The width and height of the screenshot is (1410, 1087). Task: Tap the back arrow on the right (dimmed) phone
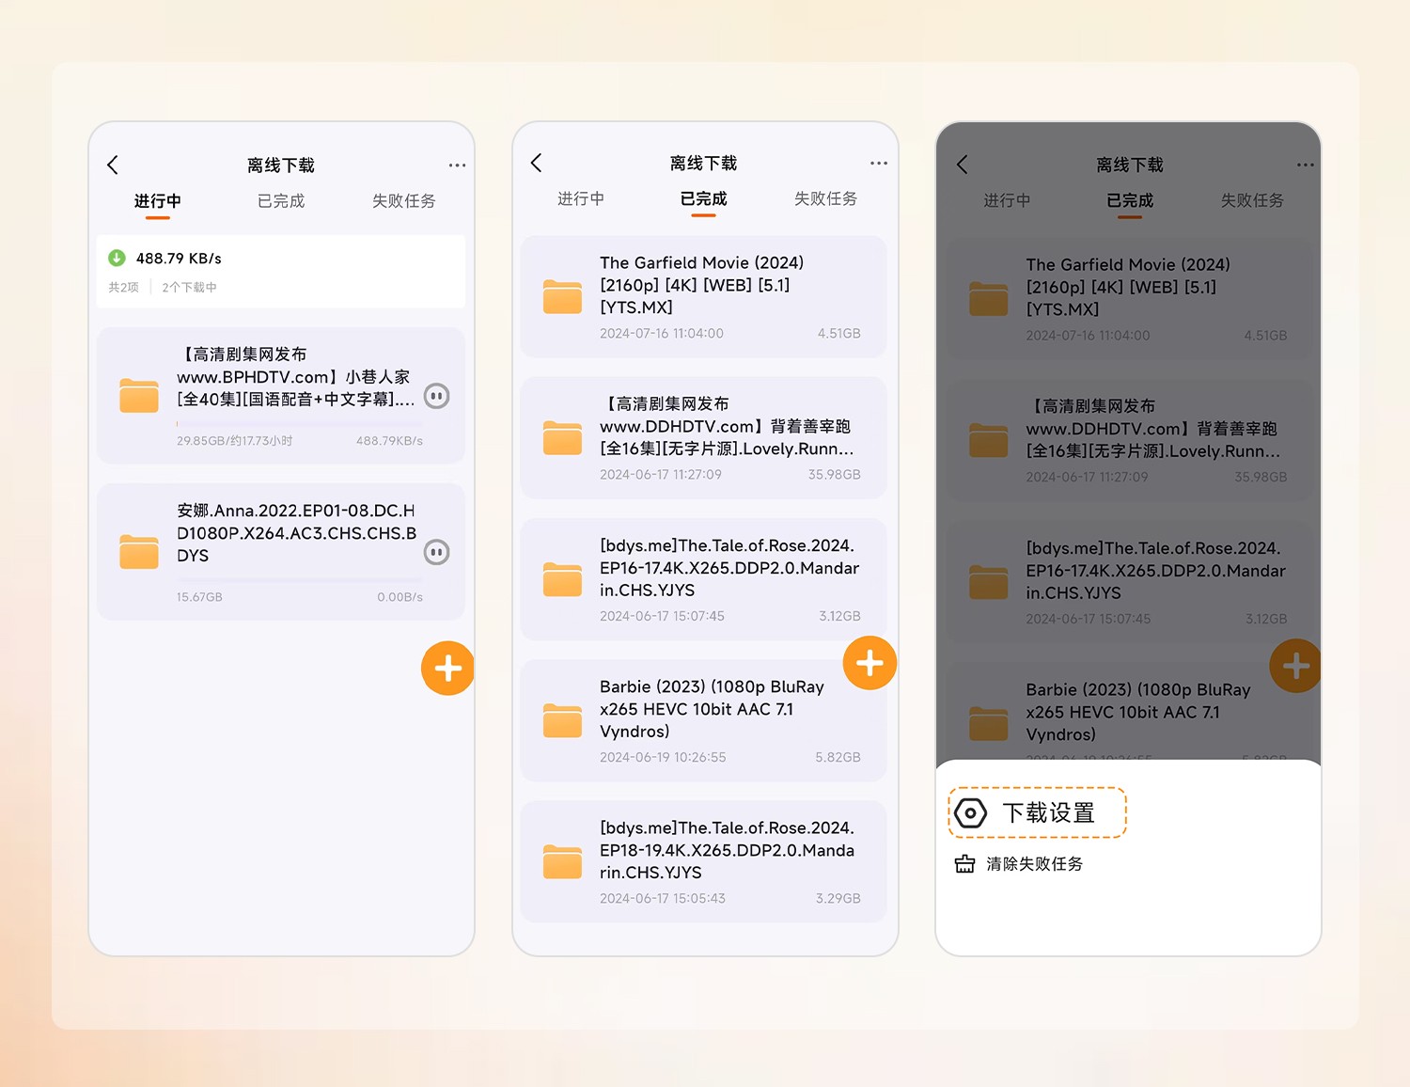pos(962,165)
